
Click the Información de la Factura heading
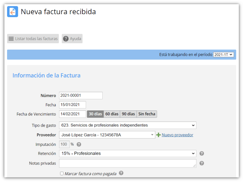(47, 76)
